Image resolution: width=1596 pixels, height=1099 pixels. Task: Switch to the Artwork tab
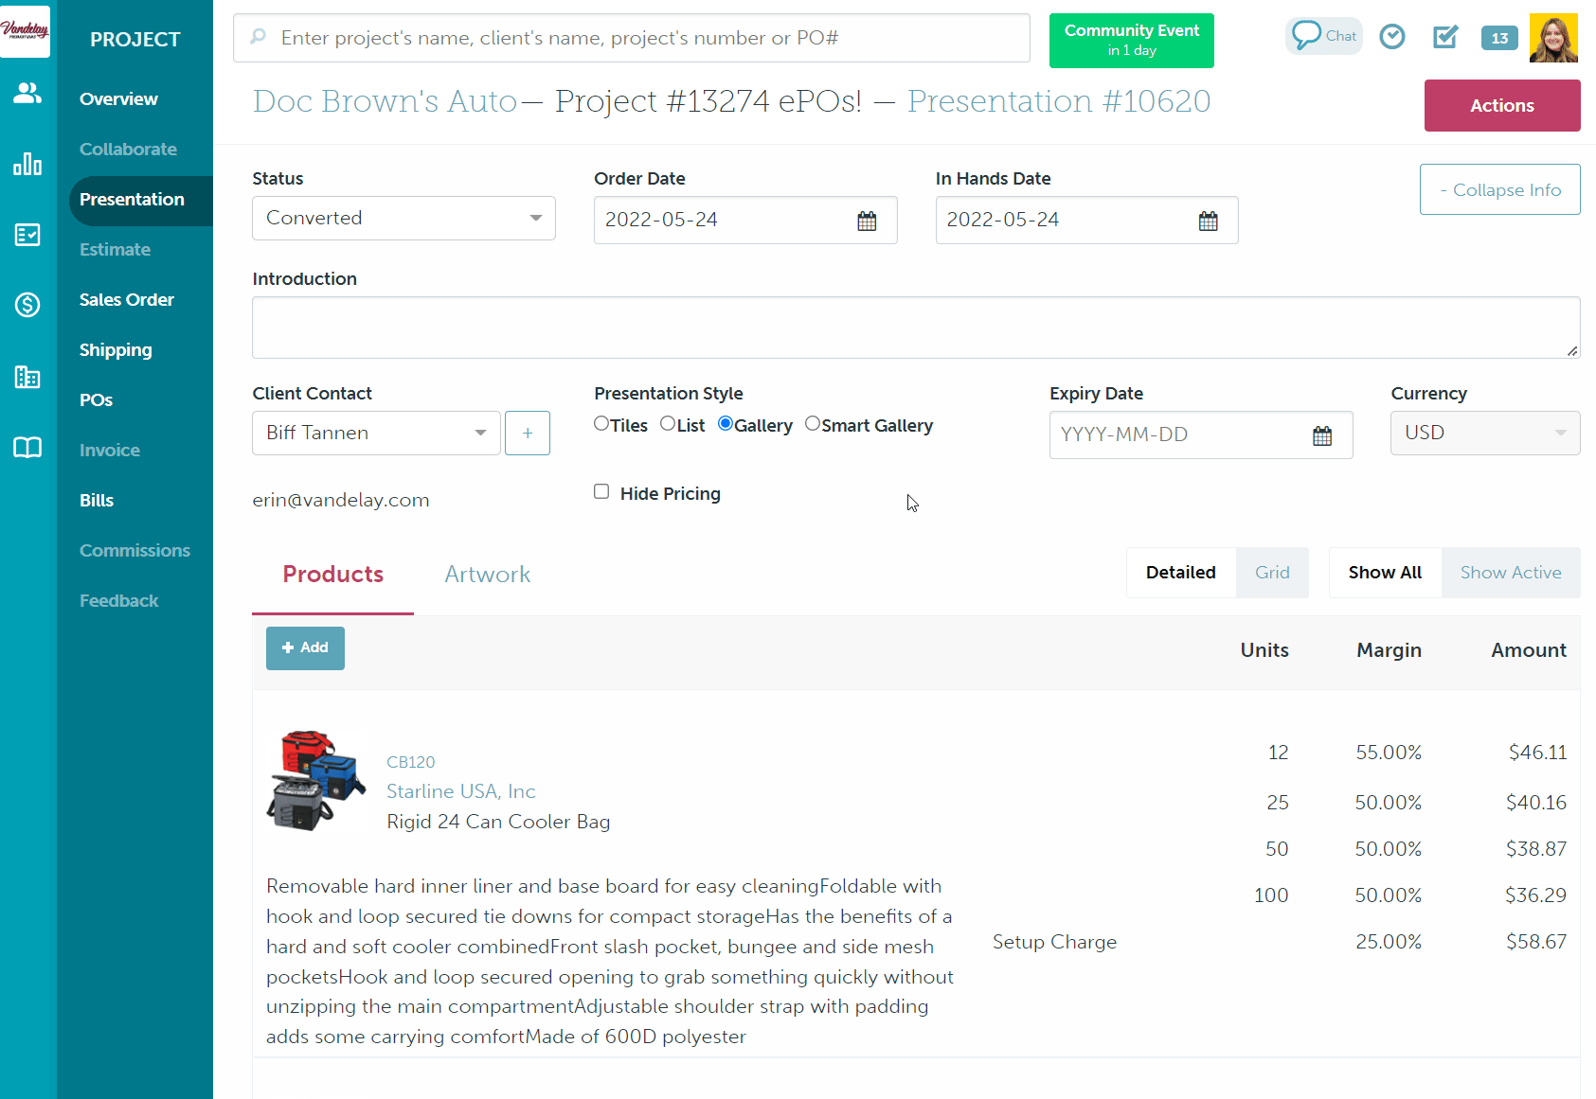tap(487, 575)
